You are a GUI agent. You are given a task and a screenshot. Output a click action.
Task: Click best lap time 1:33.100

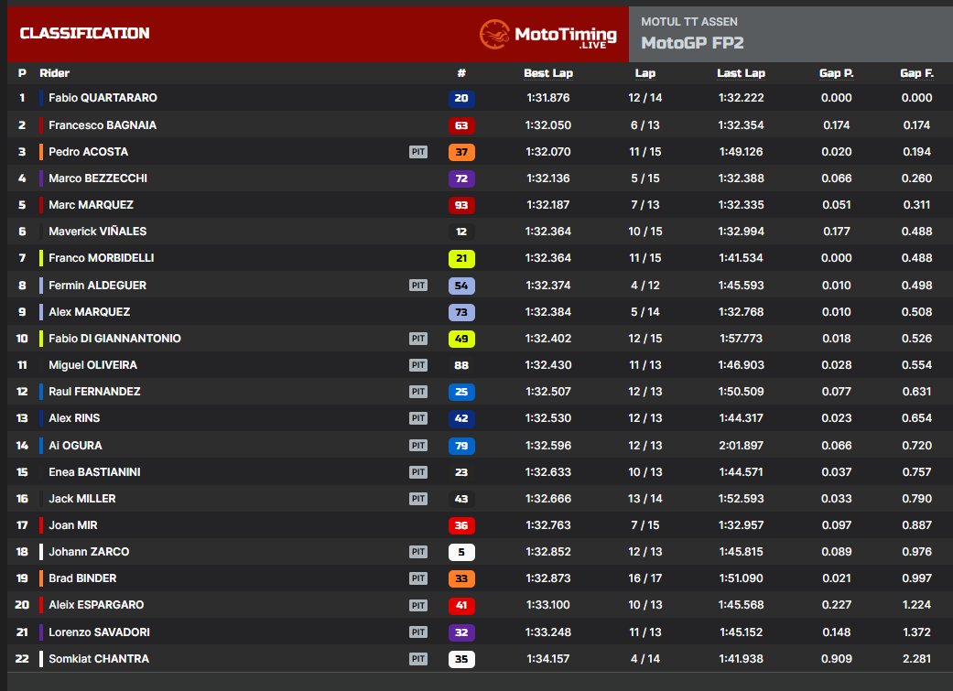(548, 605)
